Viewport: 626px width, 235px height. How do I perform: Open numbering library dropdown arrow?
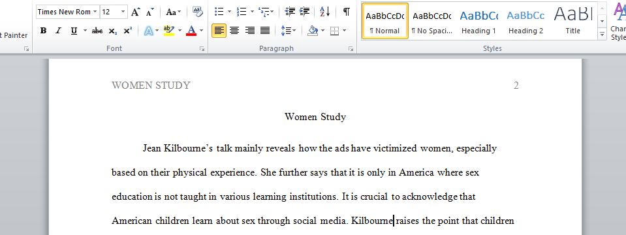coord(252,12)
